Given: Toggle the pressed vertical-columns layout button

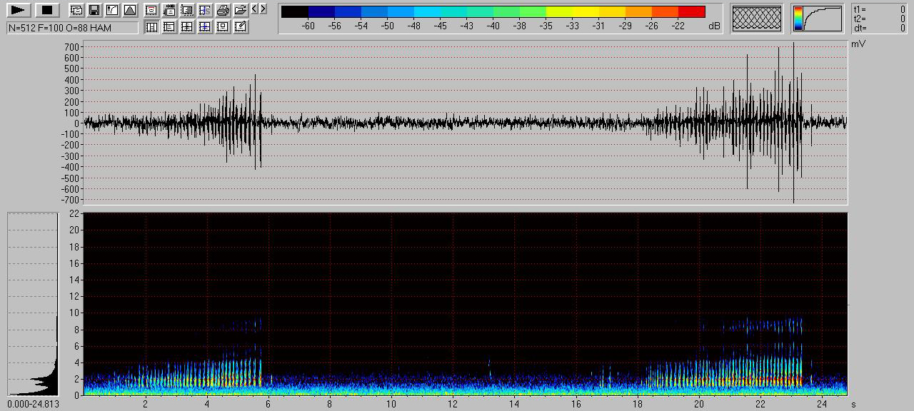Looking at the screenshot, I should pyautogui.click(x=151, y=26).
